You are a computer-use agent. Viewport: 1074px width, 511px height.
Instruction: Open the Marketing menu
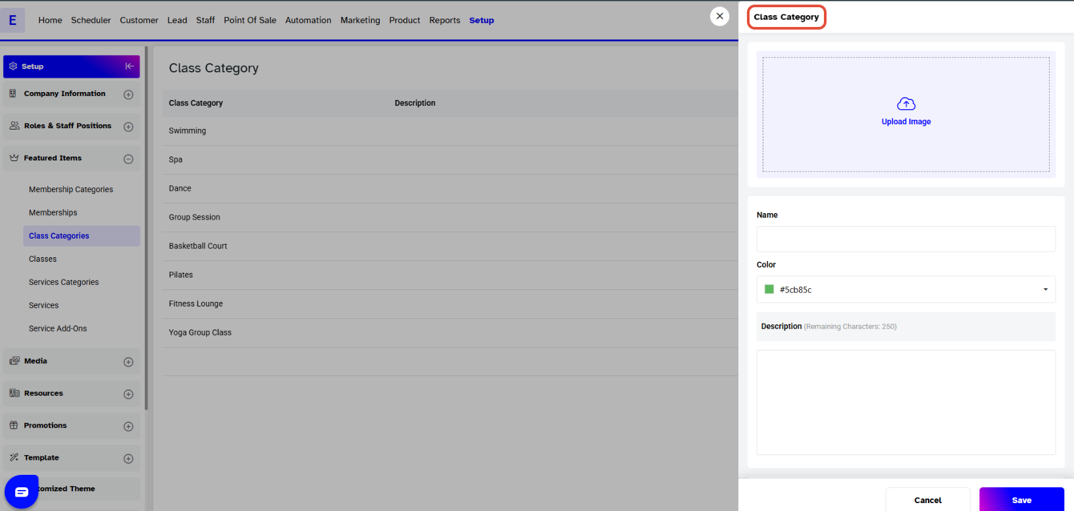click(x=360, y=20)
